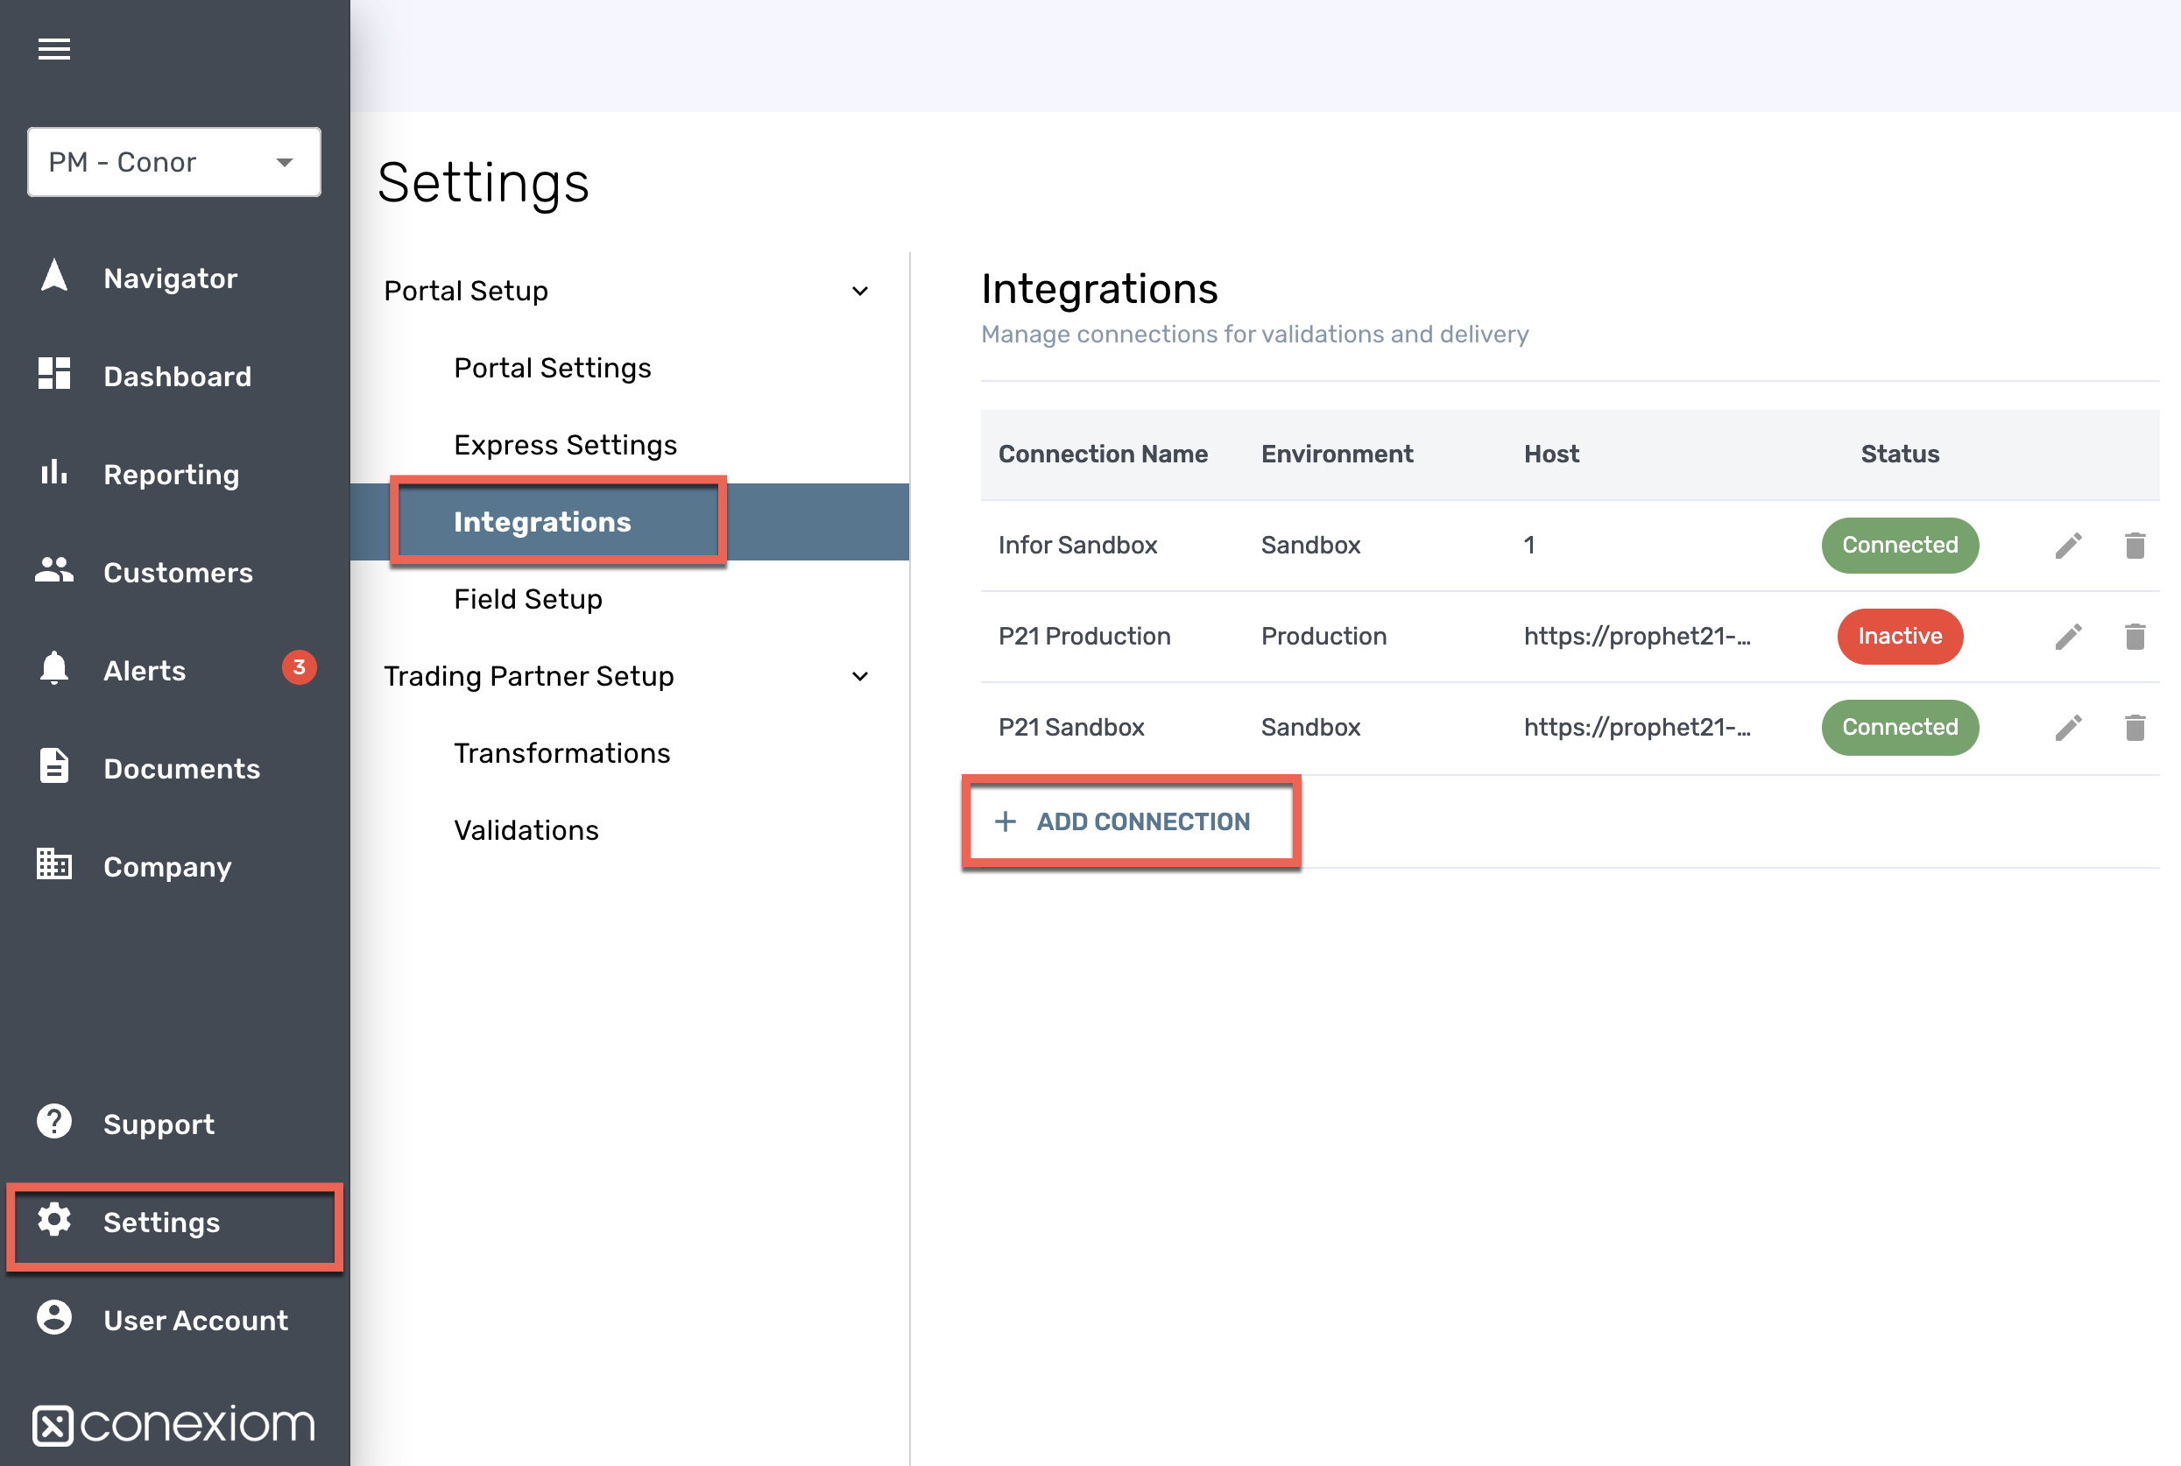Edit the P21 Production connection

click(x=2068, y=637)
